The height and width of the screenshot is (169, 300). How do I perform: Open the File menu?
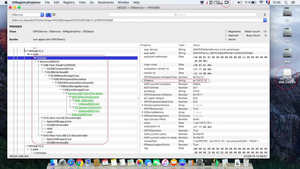47,3
